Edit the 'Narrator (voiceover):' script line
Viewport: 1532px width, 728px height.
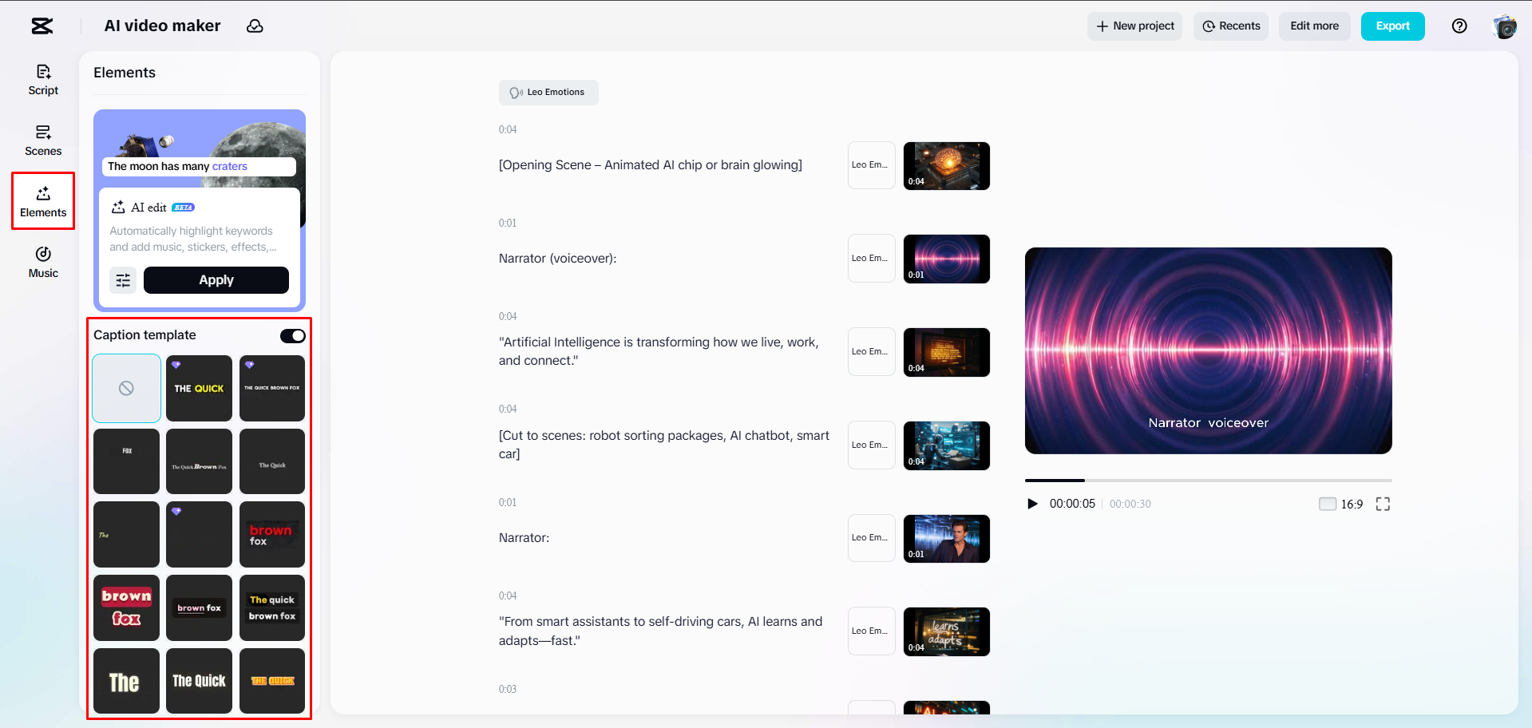pyautogui.click(x=558, y=259)
